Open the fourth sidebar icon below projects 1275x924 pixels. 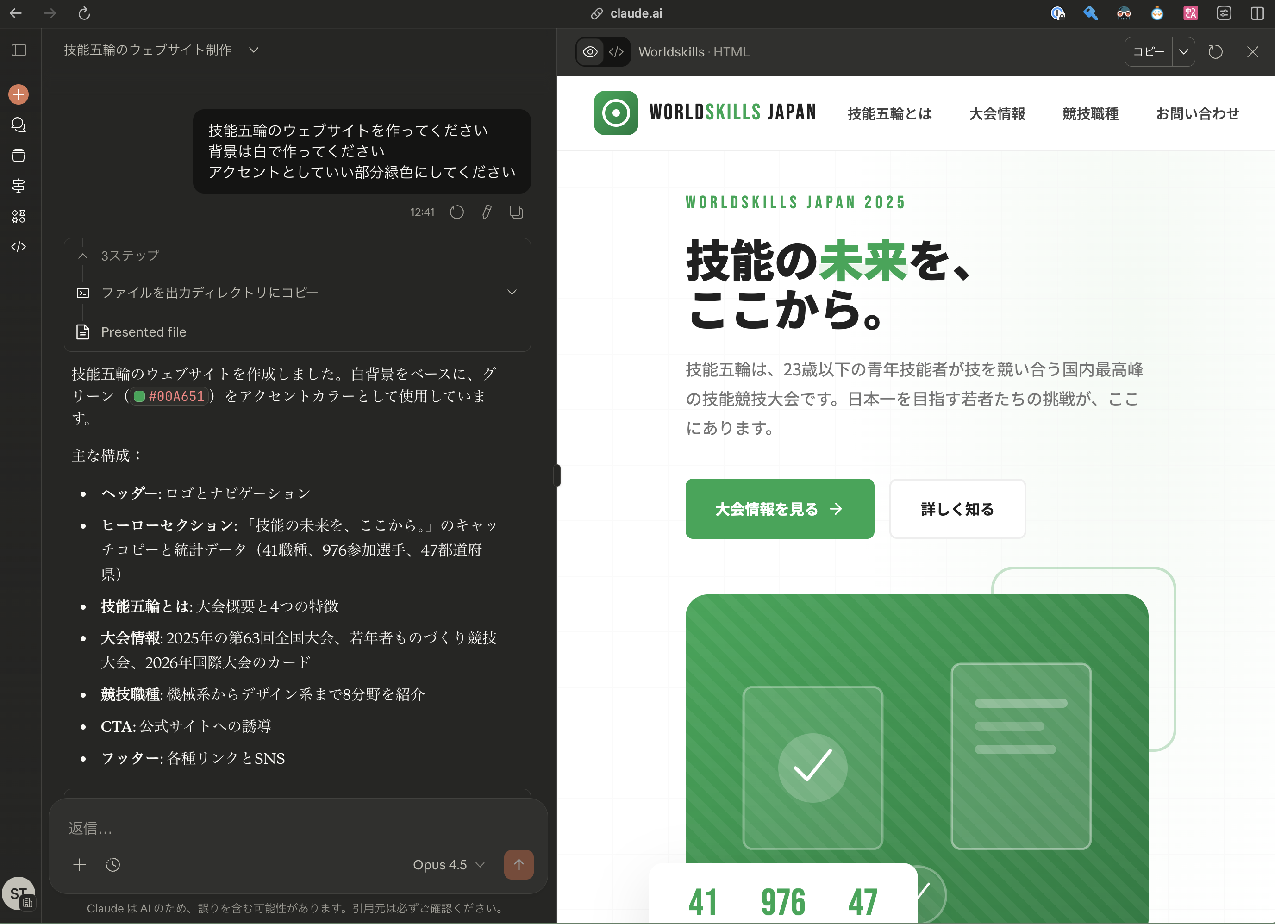pos(19,186)
